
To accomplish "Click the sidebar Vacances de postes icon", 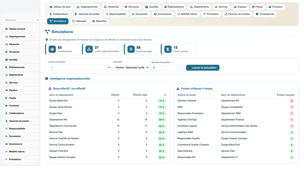I will point(6,121).
